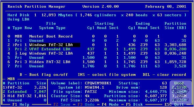The image size is (194, 107).
Task: Click the 'Ranish Partition Manager' title
Action: 36,6
